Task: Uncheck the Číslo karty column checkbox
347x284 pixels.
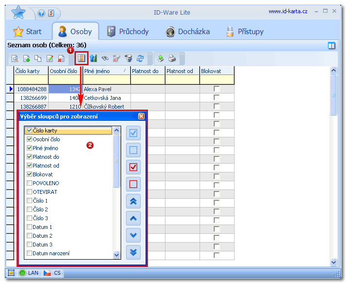Action: pos(29,130)
